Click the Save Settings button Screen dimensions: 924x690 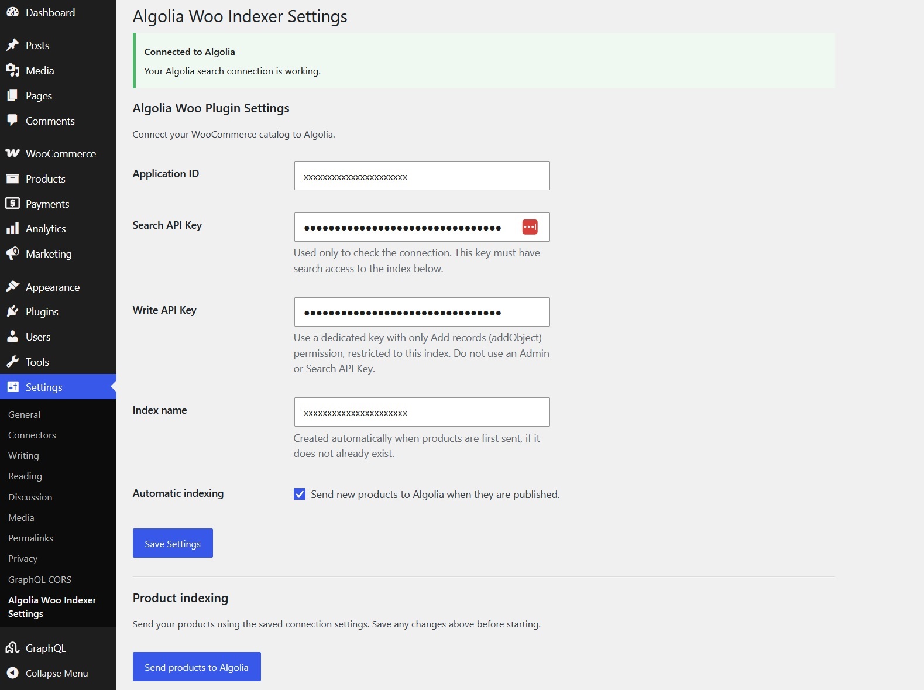(x=173, y=543)
